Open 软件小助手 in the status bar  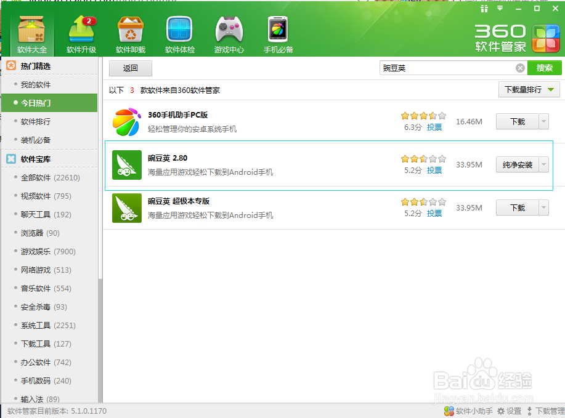click(468, 411)
